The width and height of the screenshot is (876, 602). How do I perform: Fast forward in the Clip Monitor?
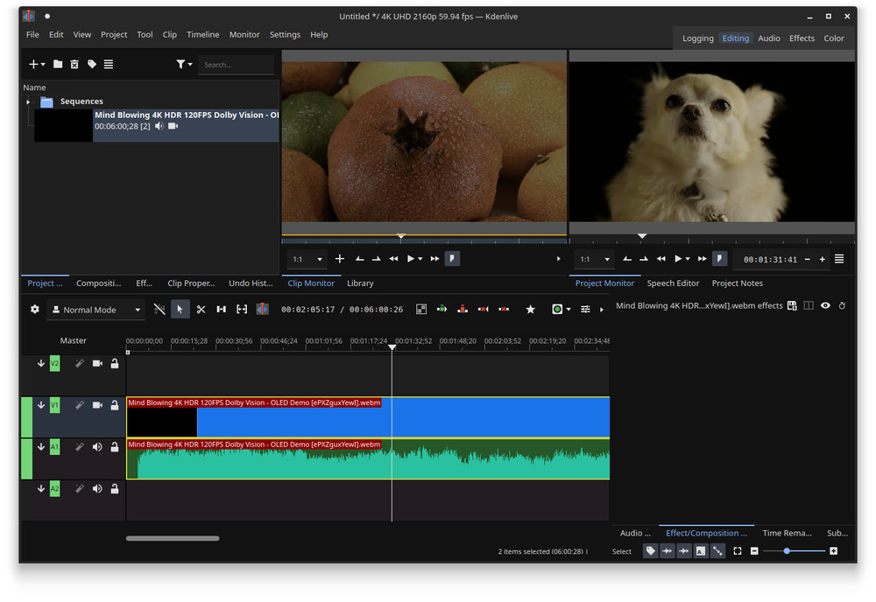click(x=434, y=259)
